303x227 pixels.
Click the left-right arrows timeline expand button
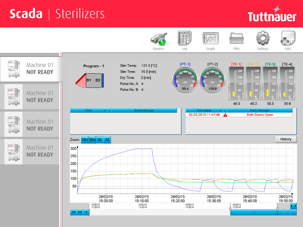pyautogui.click(x=293, y=206)
